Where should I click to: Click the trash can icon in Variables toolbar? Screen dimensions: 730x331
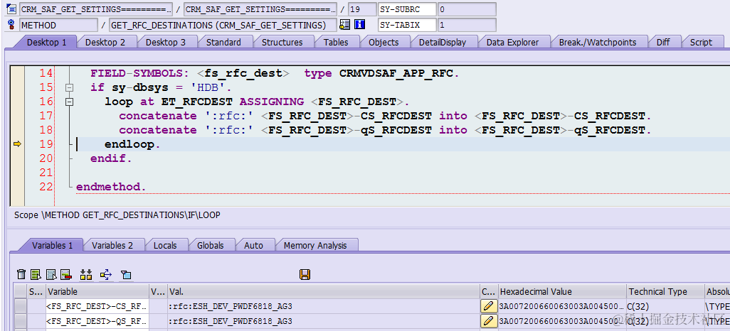21,275
